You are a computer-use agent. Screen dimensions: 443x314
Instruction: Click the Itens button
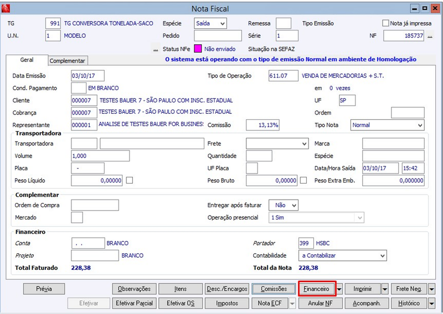181,289
